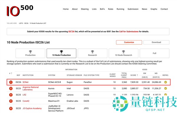Open the Graphs page
Image resolution: width=177 pixels, height=113 pixels.
[x=154, y=9]
